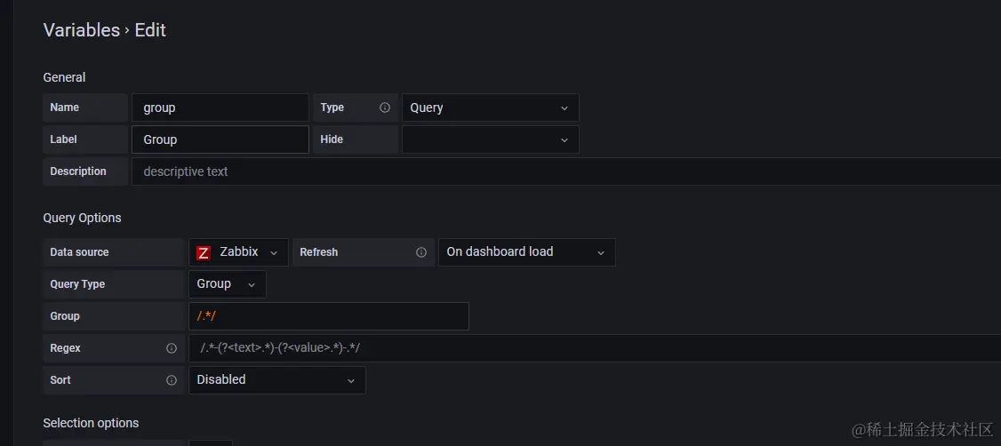Expand the Zabbix data source selector
The height and width of the screenshot is (446, 1001).
click(x=238, y=252)
